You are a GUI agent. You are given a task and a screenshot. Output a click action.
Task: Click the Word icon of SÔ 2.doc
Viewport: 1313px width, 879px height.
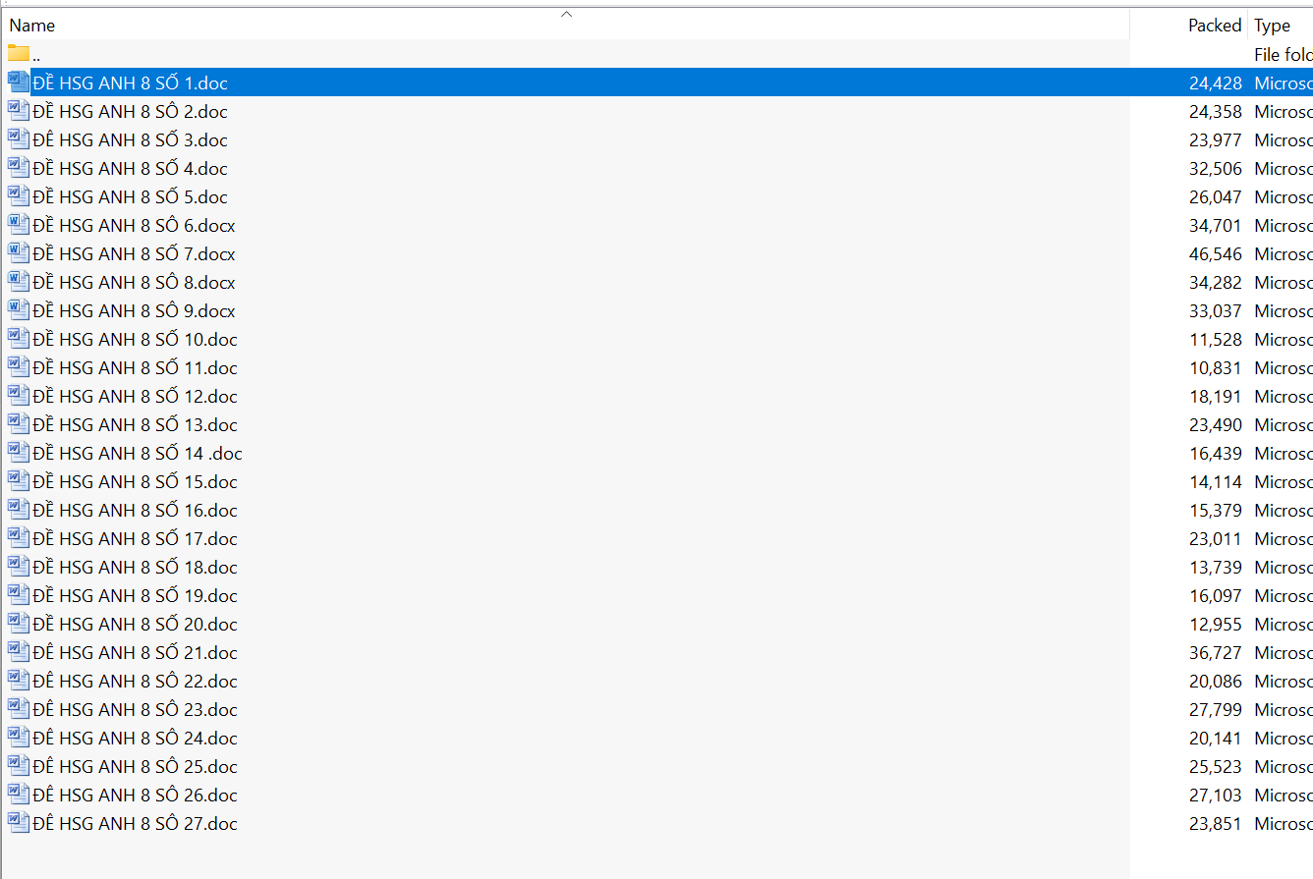coord(19,111)
